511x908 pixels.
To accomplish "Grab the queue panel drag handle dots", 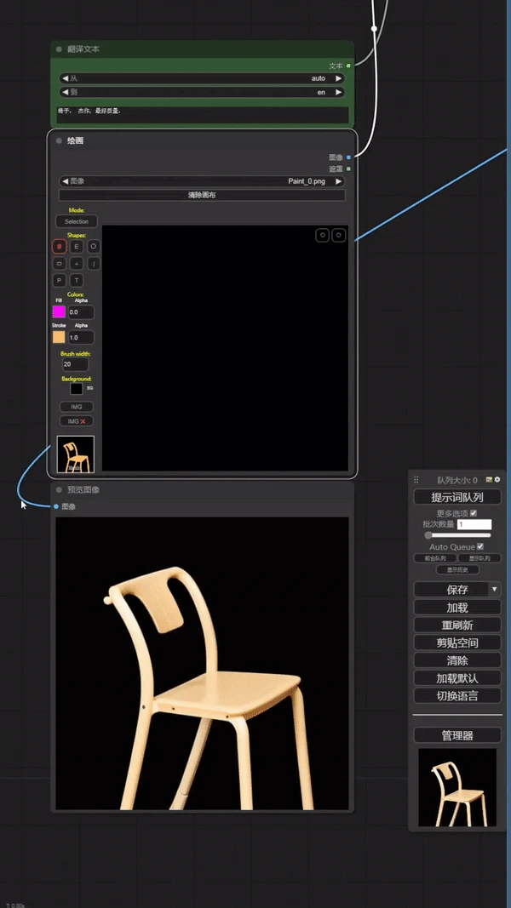I will point(416,480).
